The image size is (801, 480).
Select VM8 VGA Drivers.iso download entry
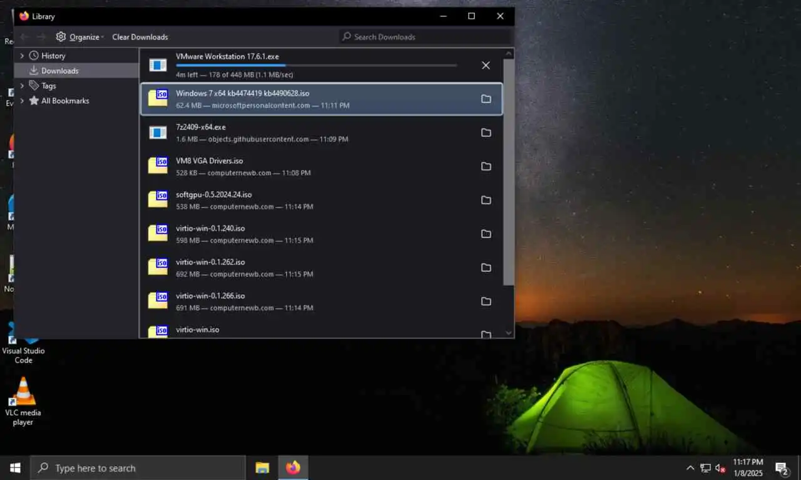322,166
